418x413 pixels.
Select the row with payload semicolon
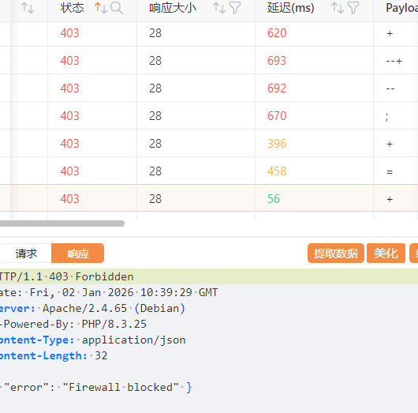209,116
